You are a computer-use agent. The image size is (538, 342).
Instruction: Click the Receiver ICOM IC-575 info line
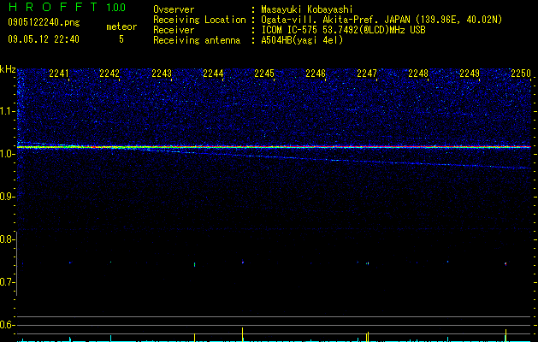point(289,30)
